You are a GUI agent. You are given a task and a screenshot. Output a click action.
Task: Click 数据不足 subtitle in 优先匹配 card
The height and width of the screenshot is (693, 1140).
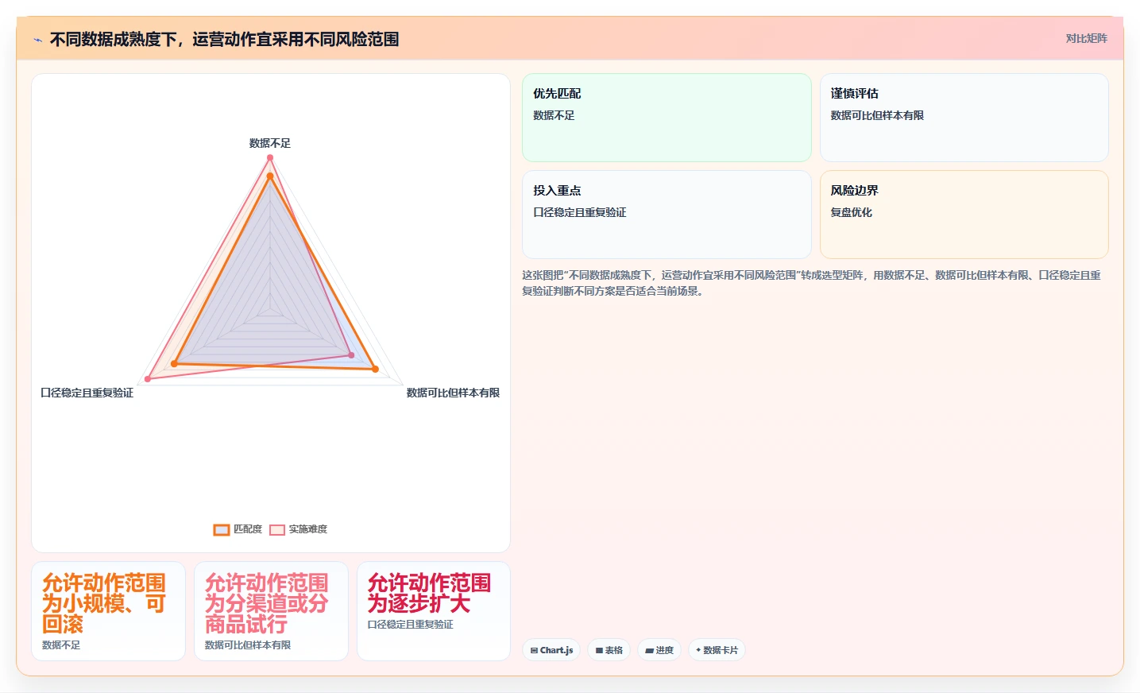tap(554, 115)
